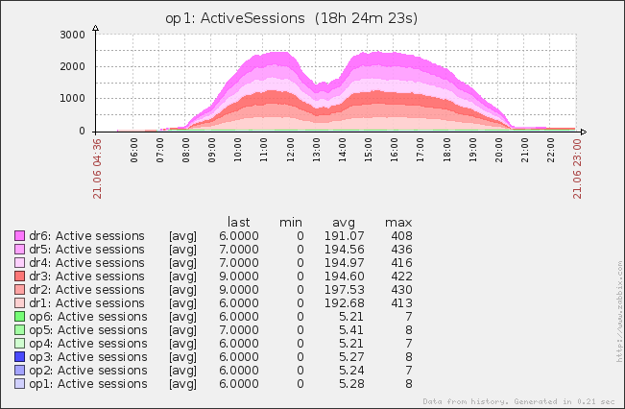Click the avg column header in legend
The image size is (625, 409).
(343, 222)
